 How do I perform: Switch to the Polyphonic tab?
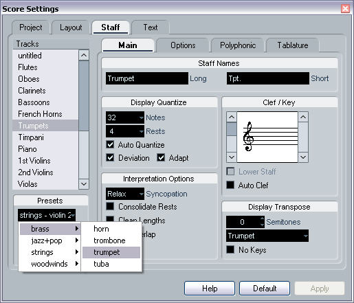tap(238, 45)
